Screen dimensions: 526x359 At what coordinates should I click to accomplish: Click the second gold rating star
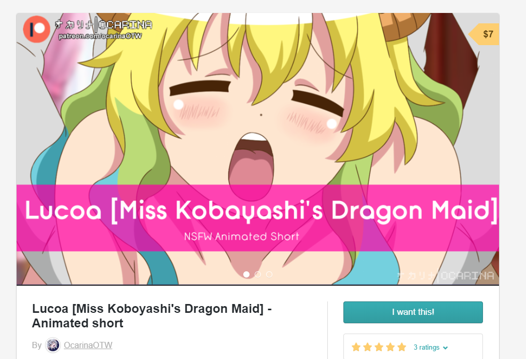tap(367, 347)
